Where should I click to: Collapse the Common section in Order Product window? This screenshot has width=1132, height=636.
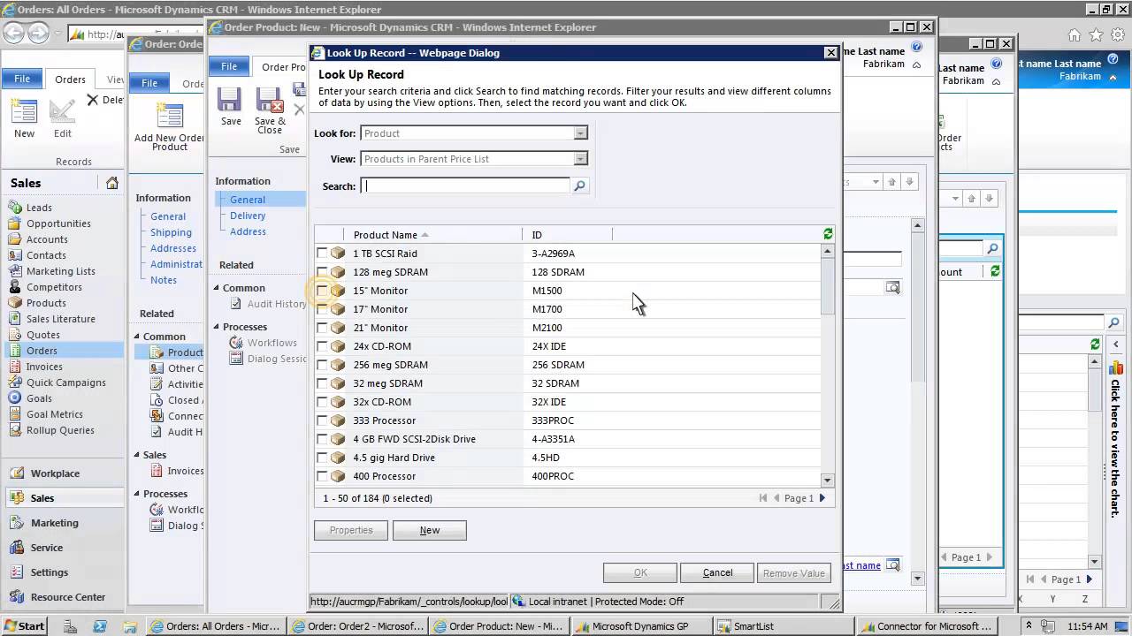click(x=217, y=288)
